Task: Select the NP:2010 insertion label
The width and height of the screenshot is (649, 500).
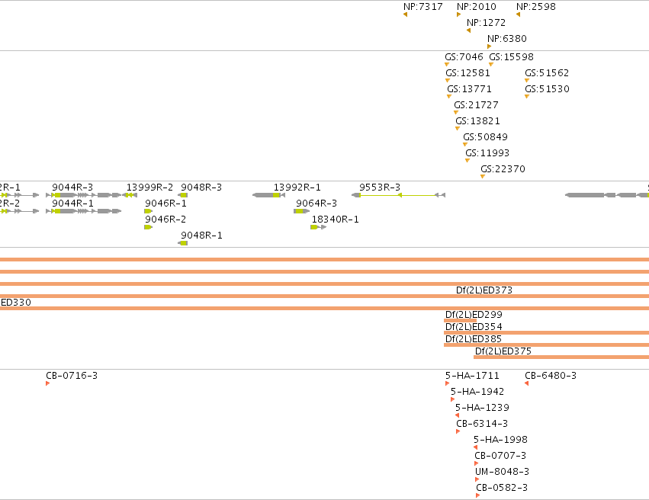Action: pyautogui.click(x=477, y=7)
